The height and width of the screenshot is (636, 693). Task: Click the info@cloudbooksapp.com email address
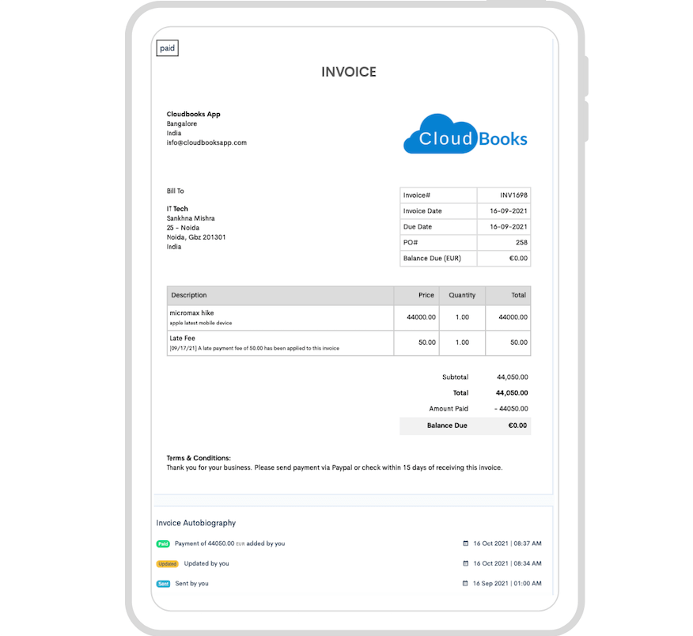point(206,143)
